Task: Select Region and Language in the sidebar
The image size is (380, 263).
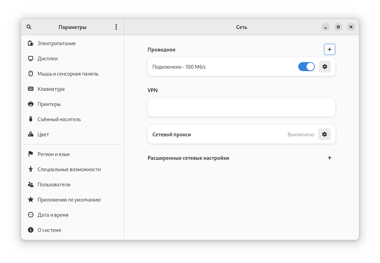Action: (x=54, y=154)
